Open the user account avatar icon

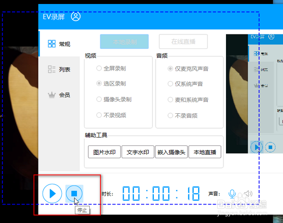click(x=76, y=17)
